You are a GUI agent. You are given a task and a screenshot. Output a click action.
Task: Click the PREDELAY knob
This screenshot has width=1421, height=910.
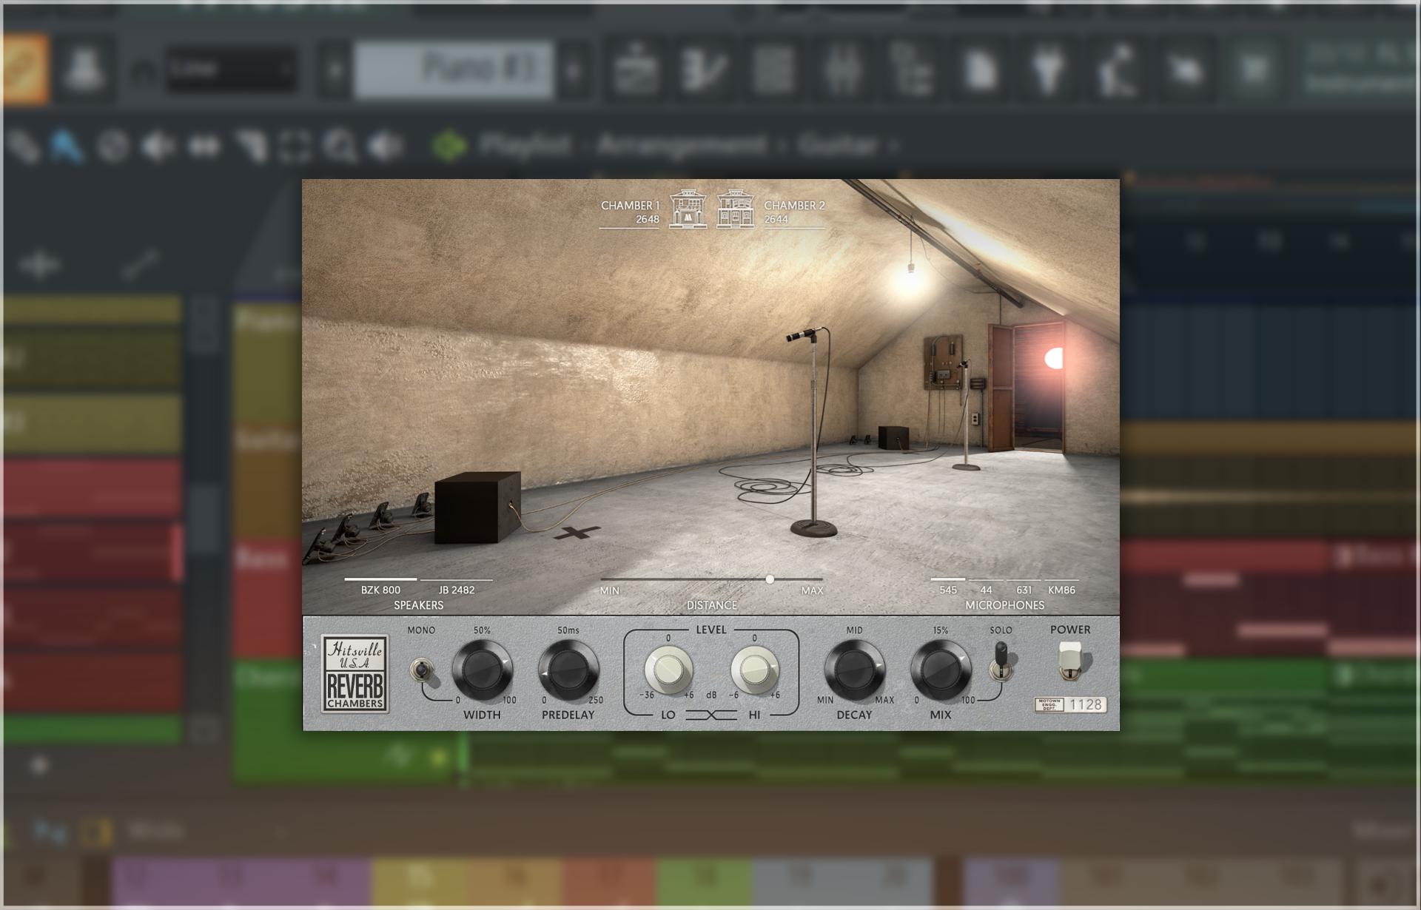point(568,670)
